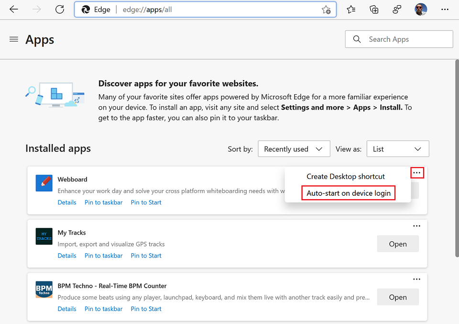The width and height of the screenshot is (459, 324).
Task: Click the search magnifier in Search Apps
Action: tap(357, 39)
